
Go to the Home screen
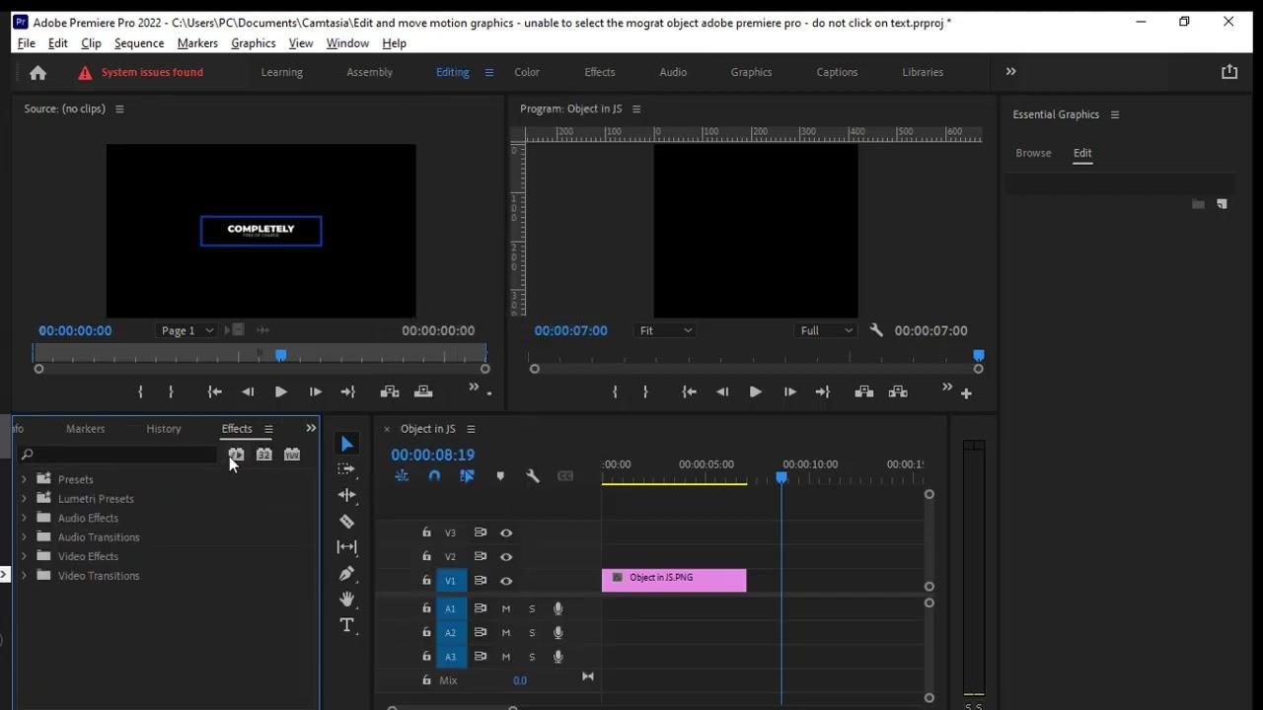point(37,72)
